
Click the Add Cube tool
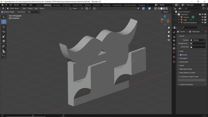pyautogui.click(x=4, y=56)
